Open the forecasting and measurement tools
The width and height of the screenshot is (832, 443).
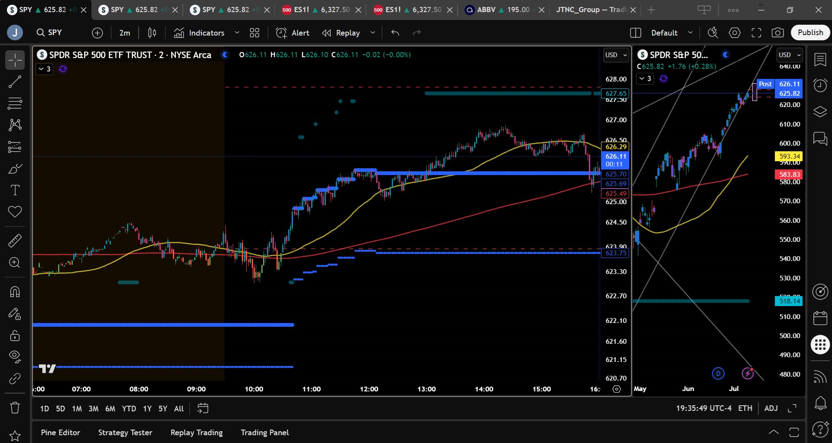point(15,147)
